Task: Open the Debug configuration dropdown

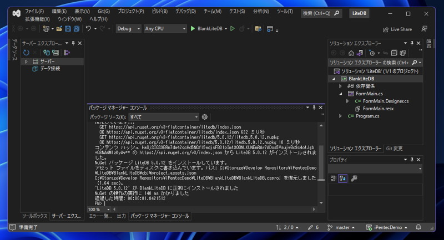Action: [128, 29]
